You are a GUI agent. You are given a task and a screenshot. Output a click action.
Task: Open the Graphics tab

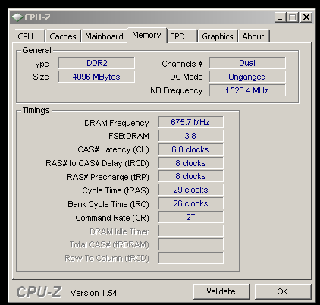point(218,36)
